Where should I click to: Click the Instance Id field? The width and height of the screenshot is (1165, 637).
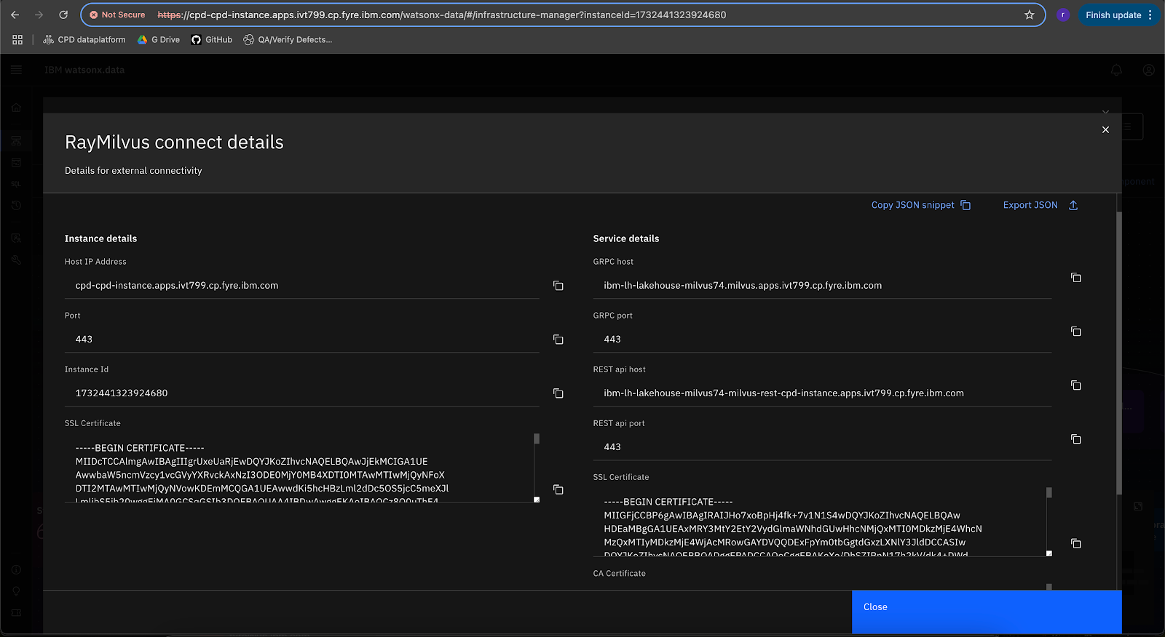click(302, 393)
